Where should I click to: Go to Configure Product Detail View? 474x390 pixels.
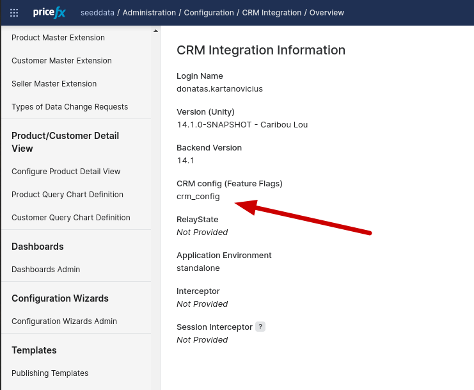66,172
